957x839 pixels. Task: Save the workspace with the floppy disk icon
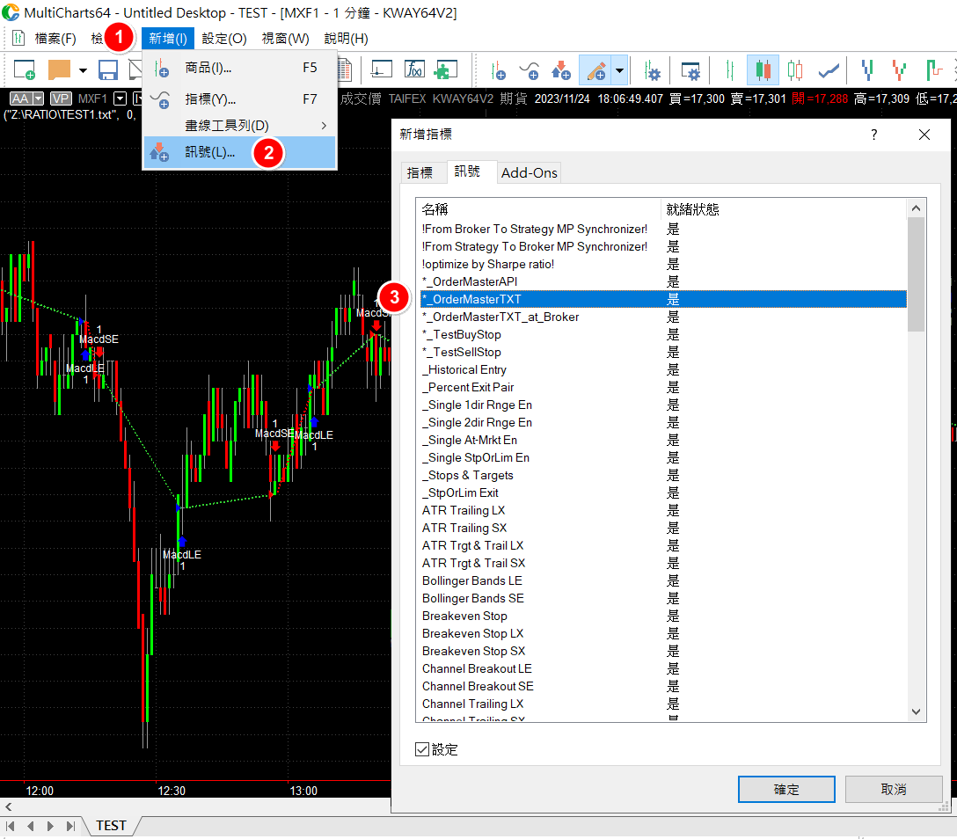tap(108, 70)
